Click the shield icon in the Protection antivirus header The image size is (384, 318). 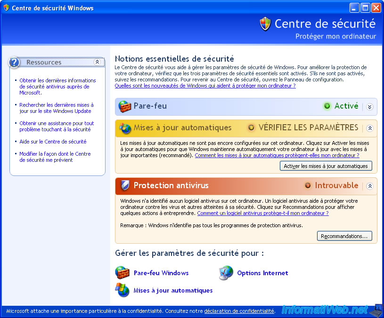click(125, 185)
